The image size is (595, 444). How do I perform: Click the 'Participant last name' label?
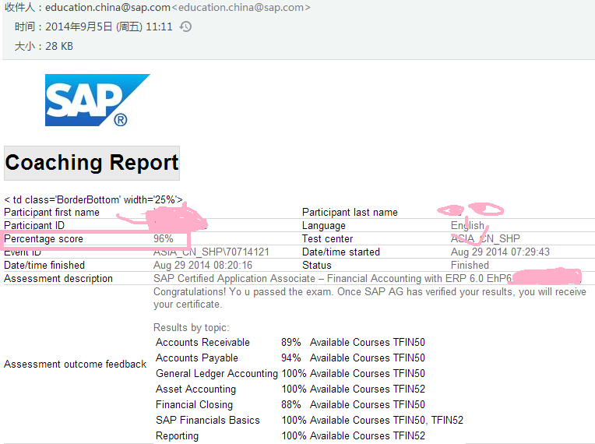pyautogui.click(x=350, y=212)
